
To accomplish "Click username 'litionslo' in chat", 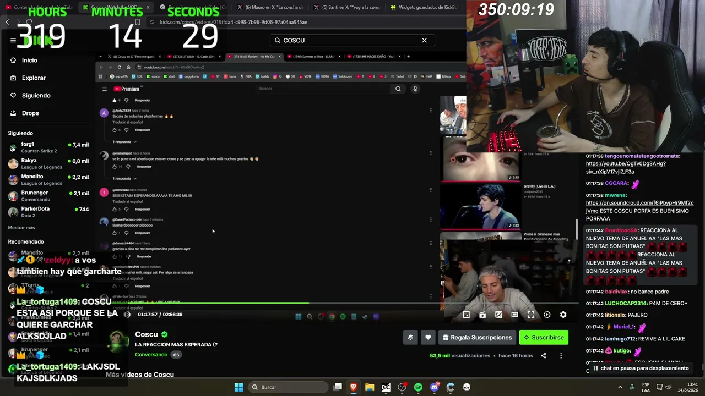I will click(615, 315).
